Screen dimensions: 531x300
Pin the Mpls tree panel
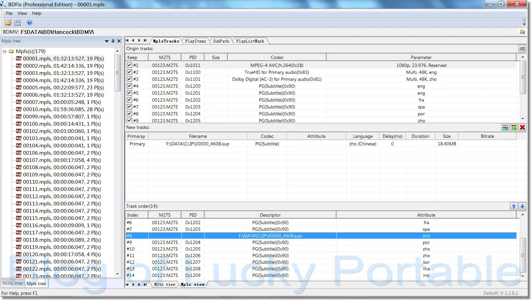tap(113, 41)
